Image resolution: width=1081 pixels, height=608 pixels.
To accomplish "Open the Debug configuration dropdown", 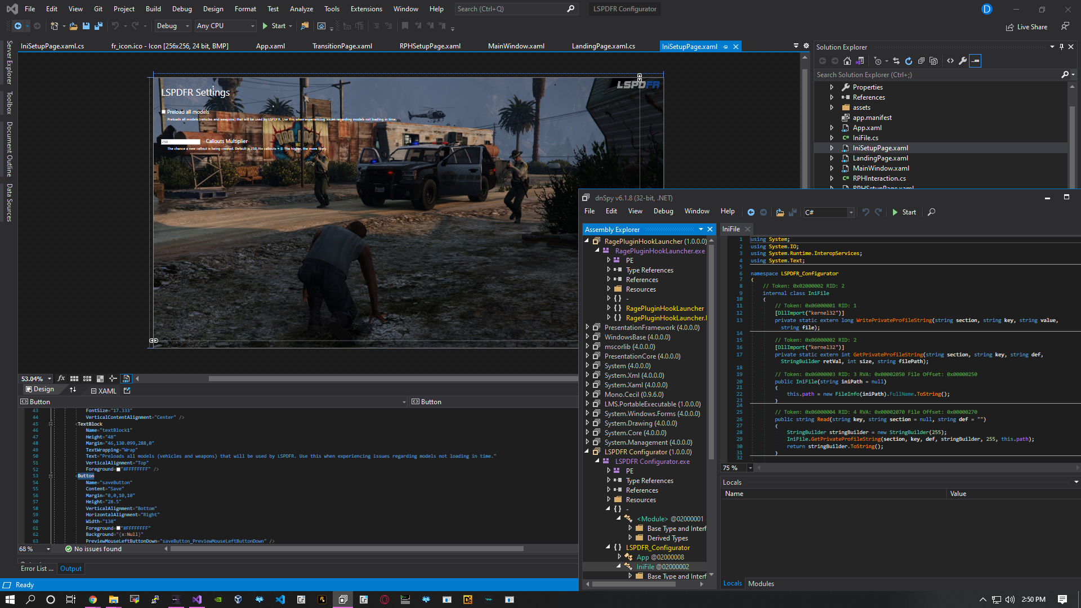I will click(x=173, y=26).
